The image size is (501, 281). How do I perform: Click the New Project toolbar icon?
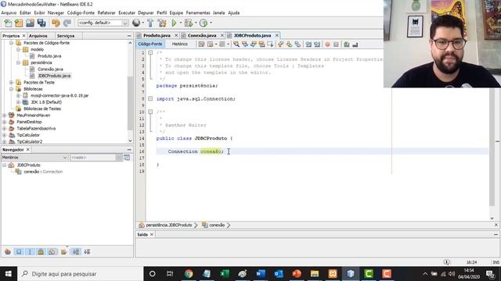point(19,23)
